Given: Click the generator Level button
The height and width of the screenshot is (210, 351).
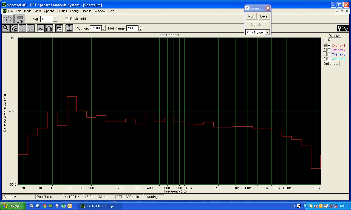Looking at the screenshot, I should point(264,16).
